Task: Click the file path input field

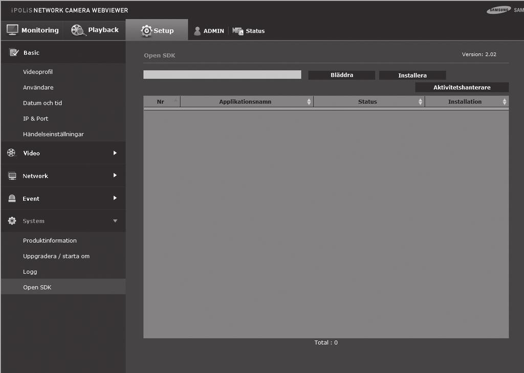Action: click(x=222, y=75)
